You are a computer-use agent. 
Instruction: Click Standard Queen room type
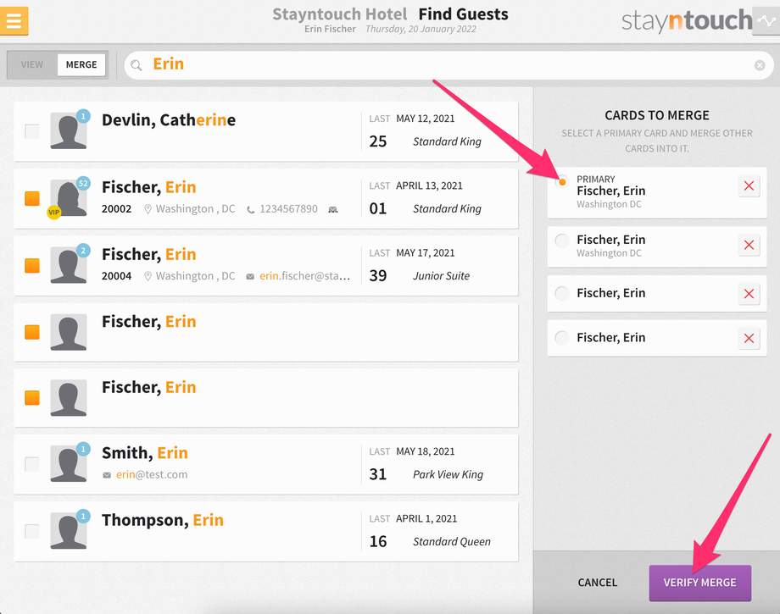pyautogui.click(x=452, y=542)
